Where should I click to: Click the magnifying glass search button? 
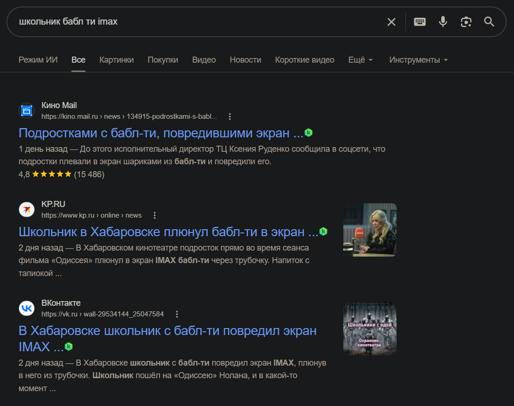[x=489, y=22]
